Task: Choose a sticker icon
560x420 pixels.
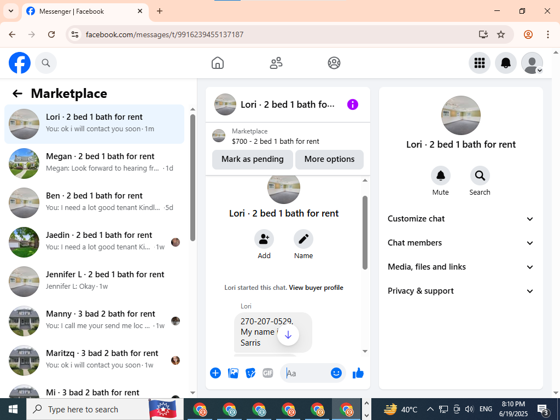Action: pyautogui.click(x=250, y=373)
